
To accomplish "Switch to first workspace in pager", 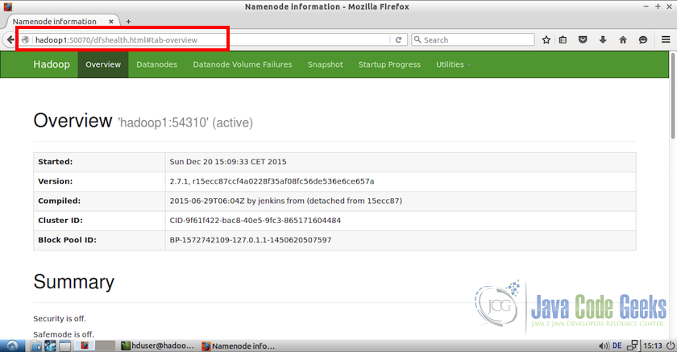I will tap(85, 346).
